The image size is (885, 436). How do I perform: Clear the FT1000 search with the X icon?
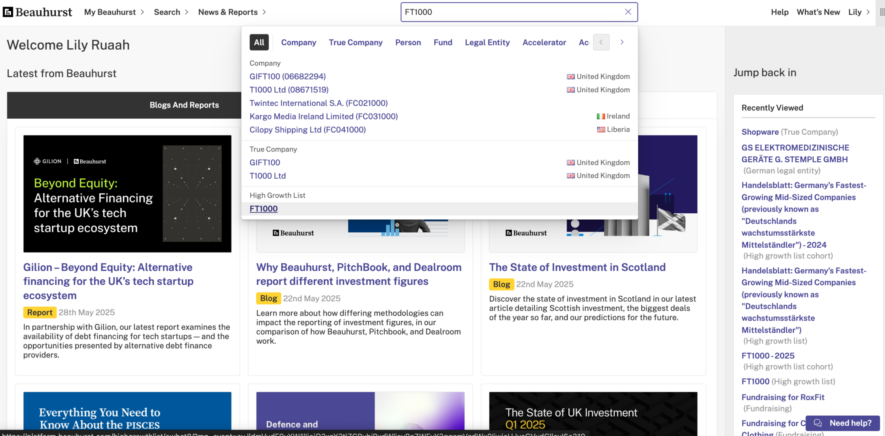tap(628, 12)
